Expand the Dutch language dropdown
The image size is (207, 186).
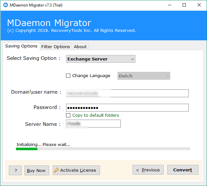(144, 76)
